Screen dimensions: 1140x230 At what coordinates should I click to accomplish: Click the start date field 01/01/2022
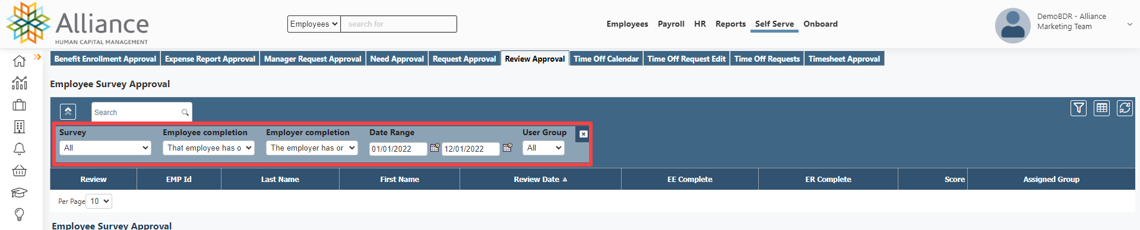click(398, 149)
